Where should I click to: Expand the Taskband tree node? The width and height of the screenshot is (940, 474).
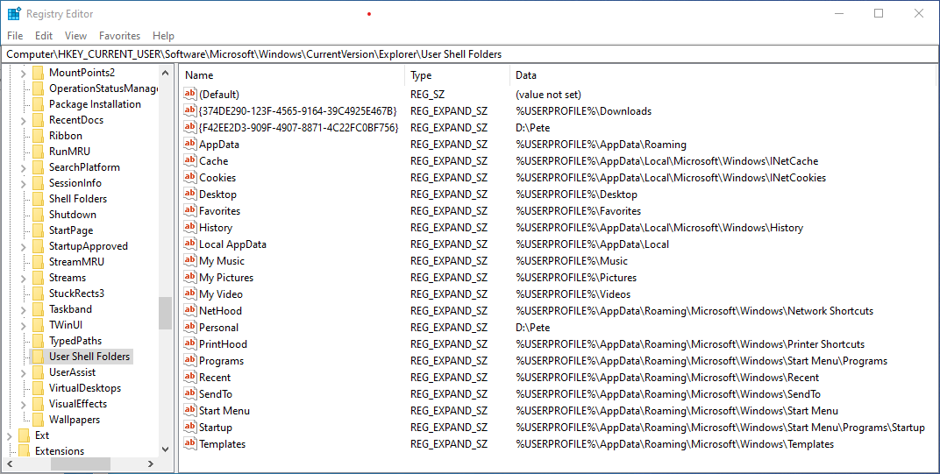[24, 310]
